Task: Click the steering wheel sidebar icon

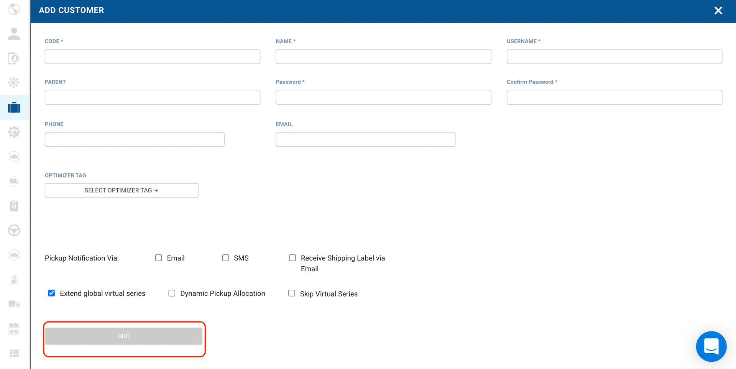Action: (x=14, y=230)
